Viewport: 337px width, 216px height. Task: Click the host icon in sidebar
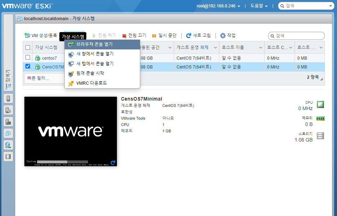pyautogui.click(x=8, y=98)
